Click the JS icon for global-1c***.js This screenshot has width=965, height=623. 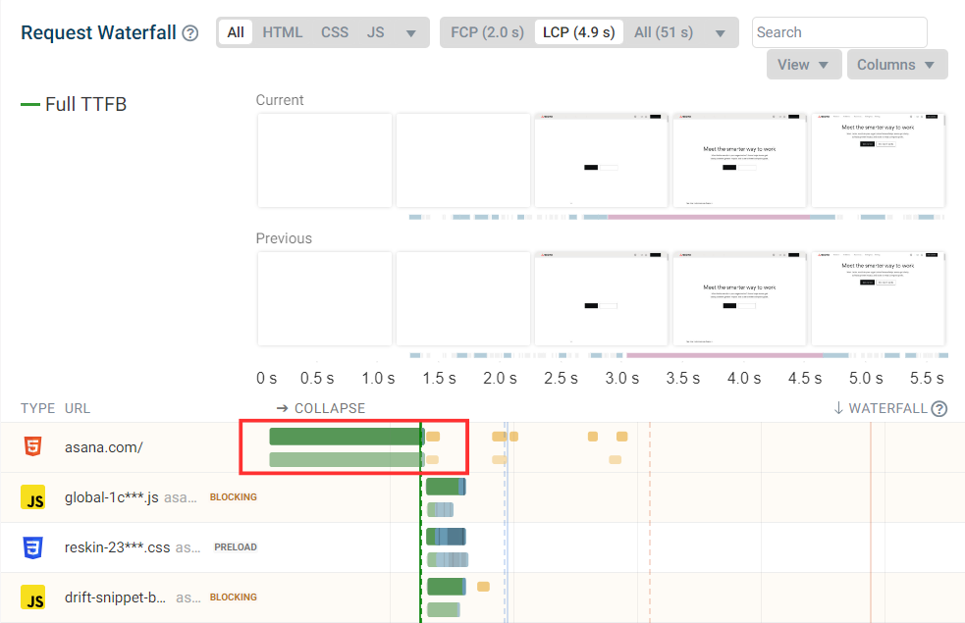[33, 496]
